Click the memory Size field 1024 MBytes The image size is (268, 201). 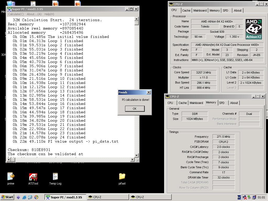coord(195,119)
